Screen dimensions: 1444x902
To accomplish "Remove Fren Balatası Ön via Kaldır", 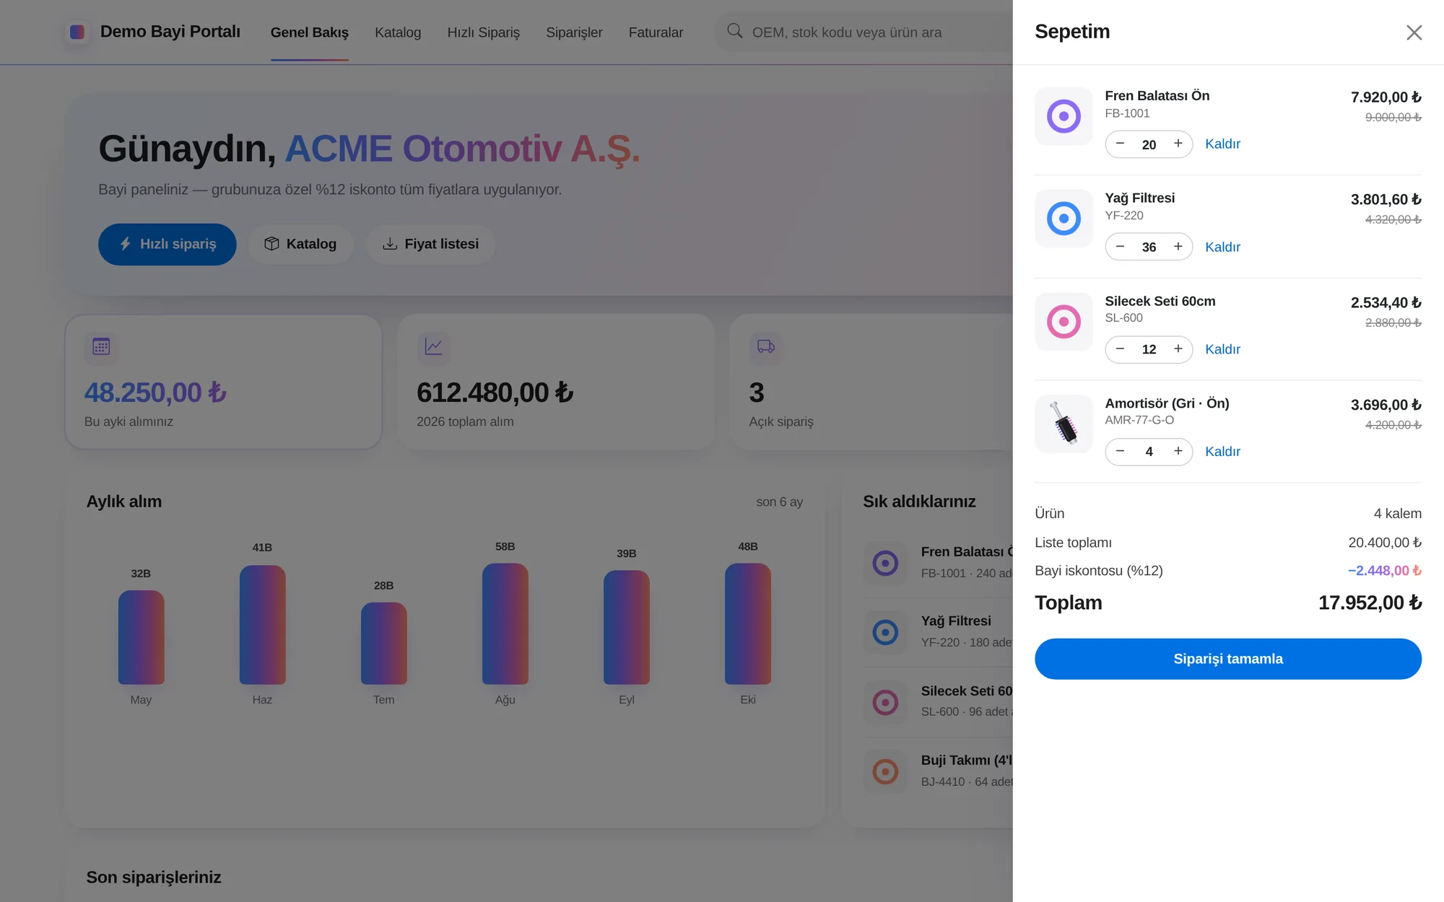I will pos(1222,144).
